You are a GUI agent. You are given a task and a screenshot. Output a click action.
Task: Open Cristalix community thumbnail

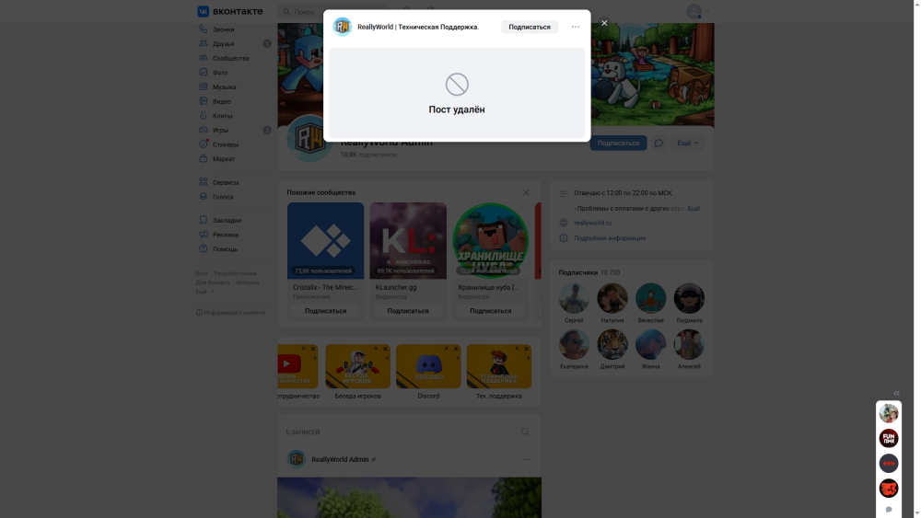pos(325,240)
